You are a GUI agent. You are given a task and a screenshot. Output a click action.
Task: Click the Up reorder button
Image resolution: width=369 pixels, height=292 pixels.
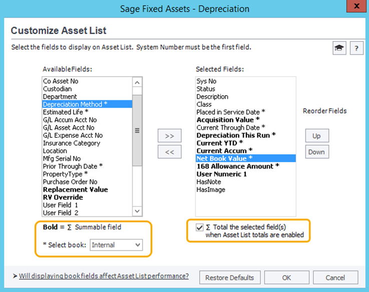[x=316, y=136]
